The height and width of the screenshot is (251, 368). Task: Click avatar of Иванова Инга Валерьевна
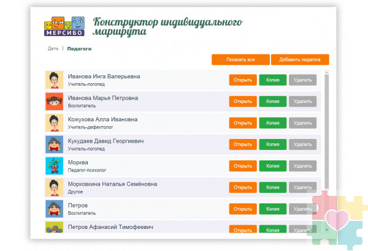55,80
